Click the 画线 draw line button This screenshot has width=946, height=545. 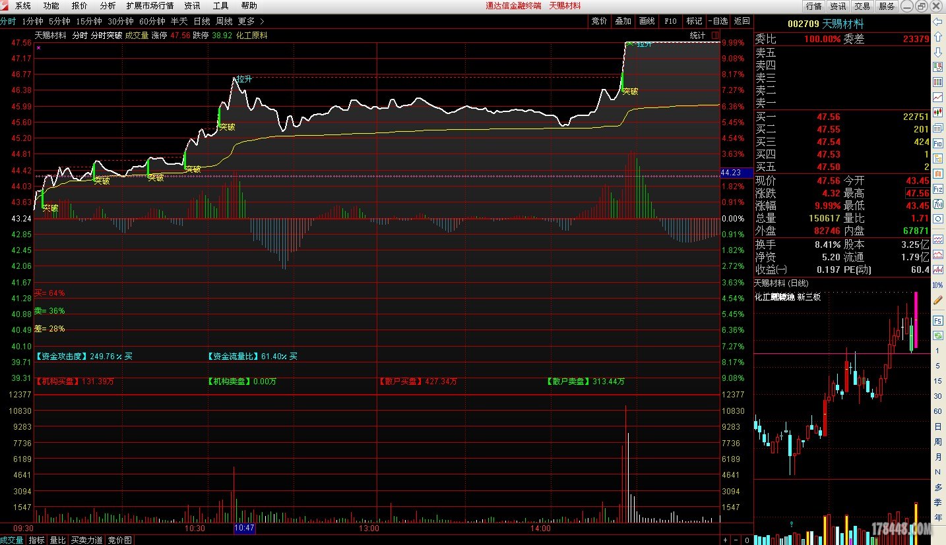click(646, 21)
